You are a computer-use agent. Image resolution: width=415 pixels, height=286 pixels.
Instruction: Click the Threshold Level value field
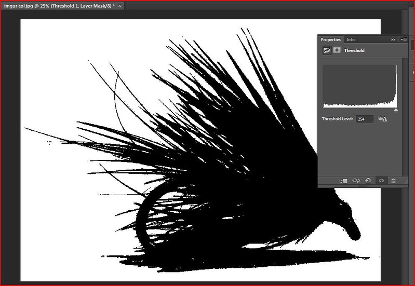(365, 119)
